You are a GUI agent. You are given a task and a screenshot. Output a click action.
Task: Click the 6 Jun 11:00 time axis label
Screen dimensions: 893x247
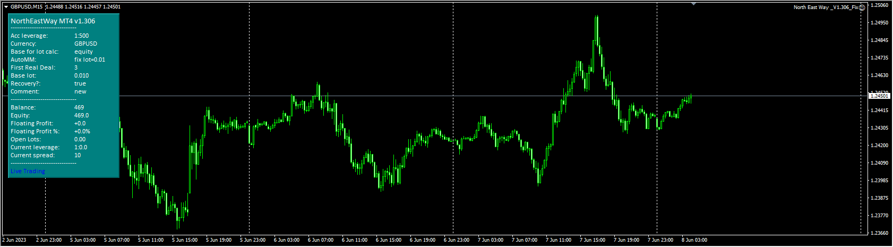(x=355, y=240)
